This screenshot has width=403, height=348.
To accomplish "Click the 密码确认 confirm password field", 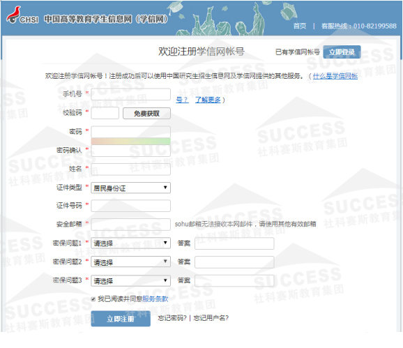I will coord(130,151).
